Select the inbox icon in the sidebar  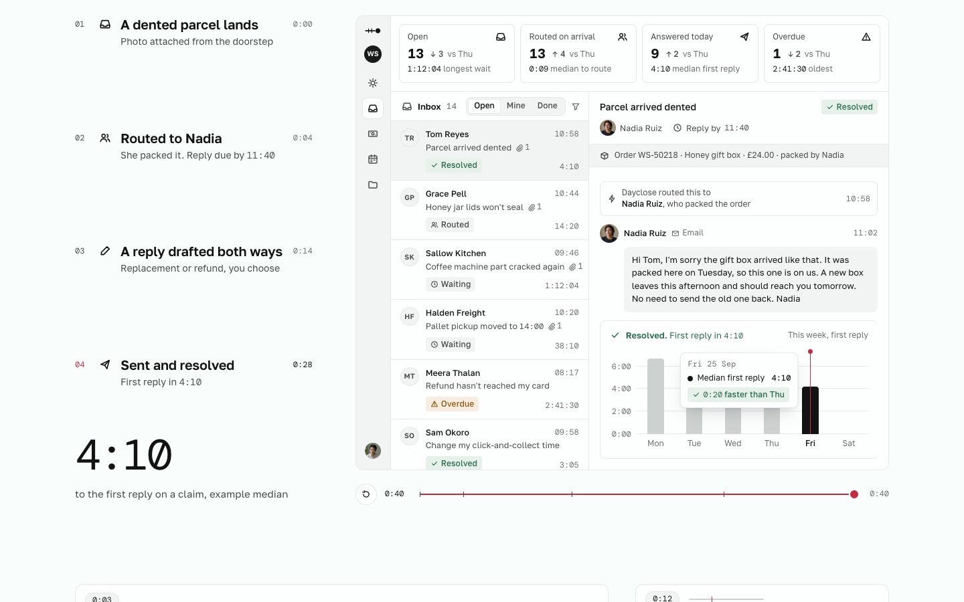373,108
